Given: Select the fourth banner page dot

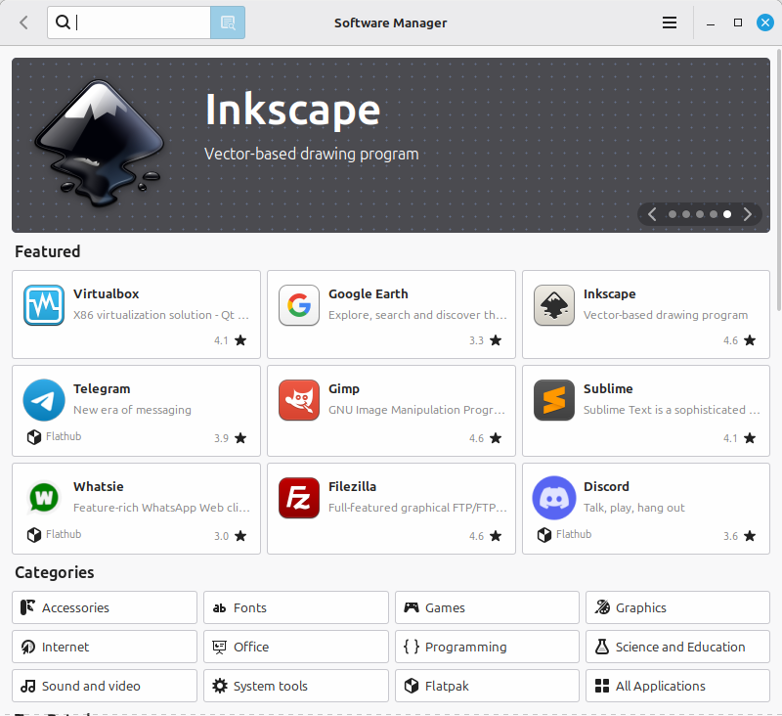Looking at the screenshot, I should (714, 214).
